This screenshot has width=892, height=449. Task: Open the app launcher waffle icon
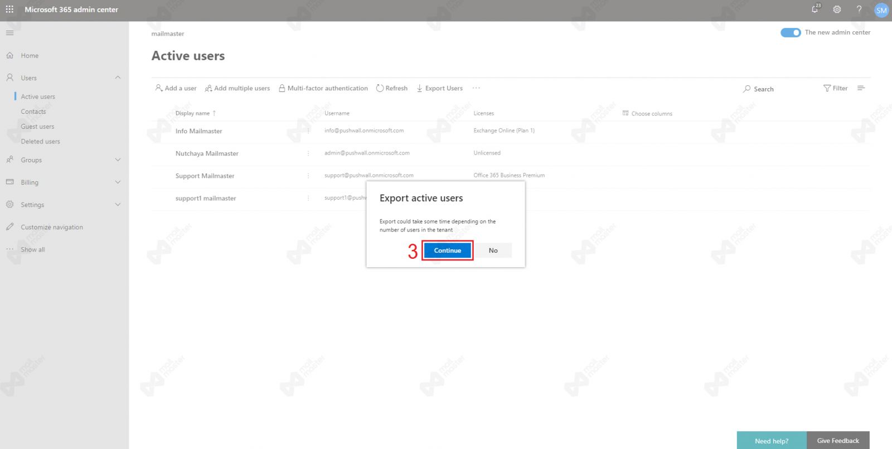coord(9,9)
